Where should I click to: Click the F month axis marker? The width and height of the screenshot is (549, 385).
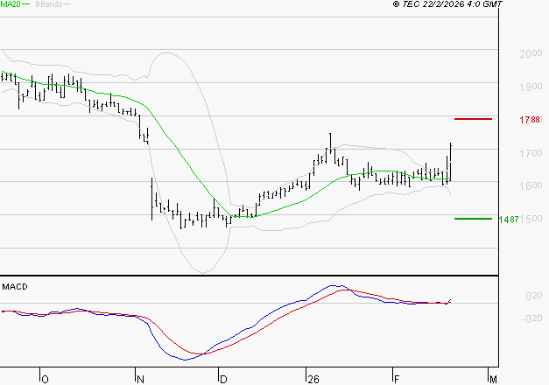click(397, 380)
